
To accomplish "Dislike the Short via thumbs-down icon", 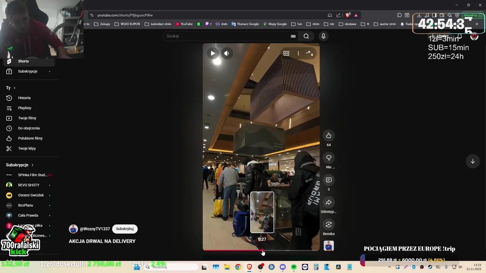I will [x=329, y=158].
